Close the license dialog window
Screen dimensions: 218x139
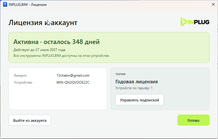click(213, 4)
